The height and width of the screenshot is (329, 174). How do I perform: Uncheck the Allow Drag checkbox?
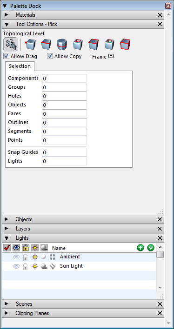tap(7, 56)
